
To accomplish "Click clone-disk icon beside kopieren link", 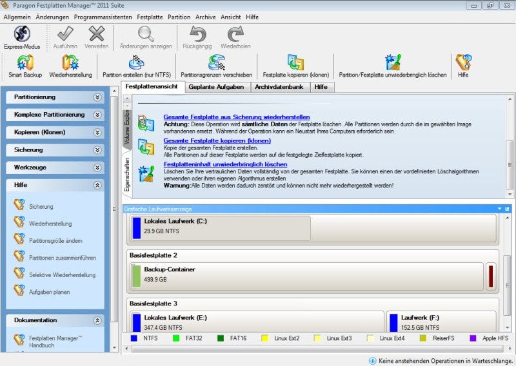I will pyautogui.click(x=146, y=147).
